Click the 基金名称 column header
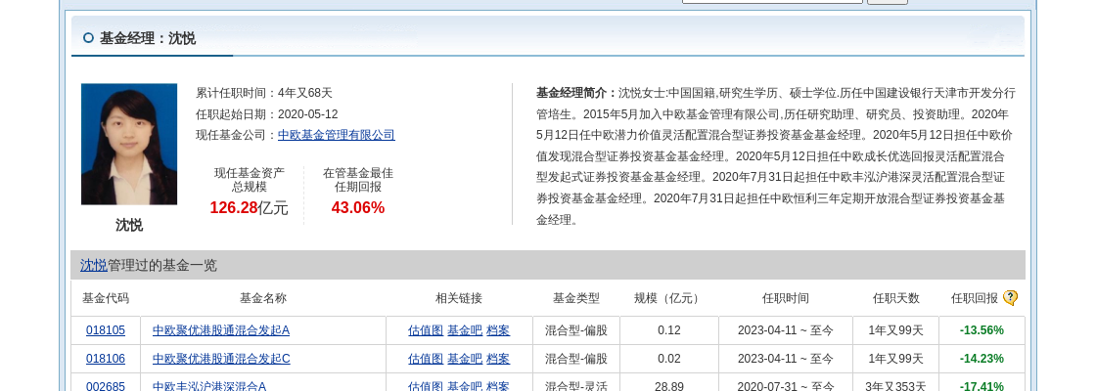This screenshot has height=391, width=1096. point(263,298)
